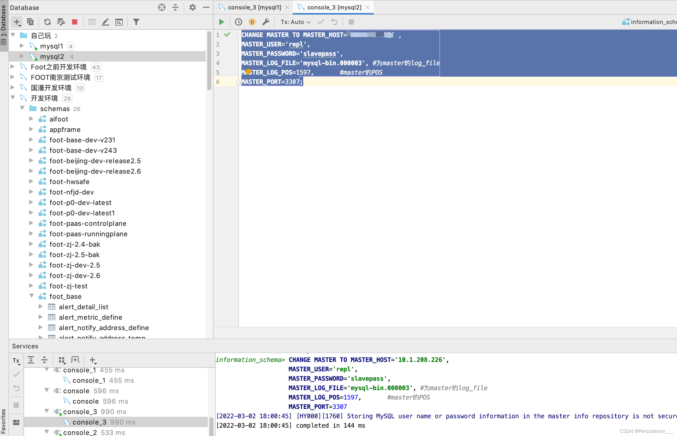Open the query history clock icon

[238, 22]
